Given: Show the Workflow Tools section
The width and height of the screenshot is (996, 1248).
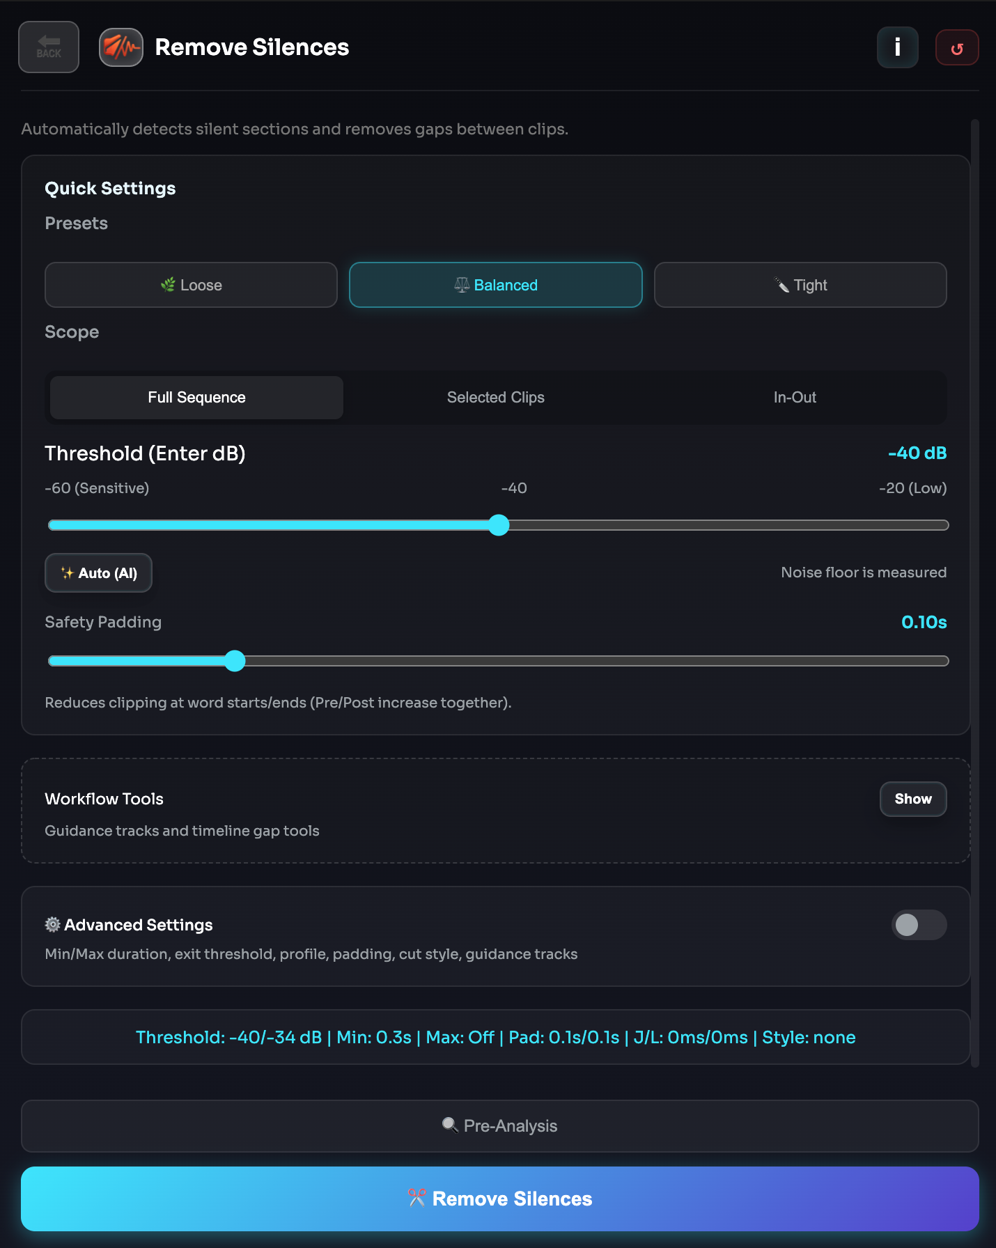Looking at the screenshot, I should [912, 799].
